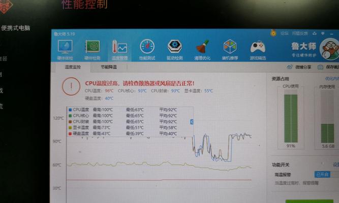The width and height of the screenshot is (339, 203).
Task: Click 最低:63℃ in CPU温度 legend row
Action: tap(135, 110)
